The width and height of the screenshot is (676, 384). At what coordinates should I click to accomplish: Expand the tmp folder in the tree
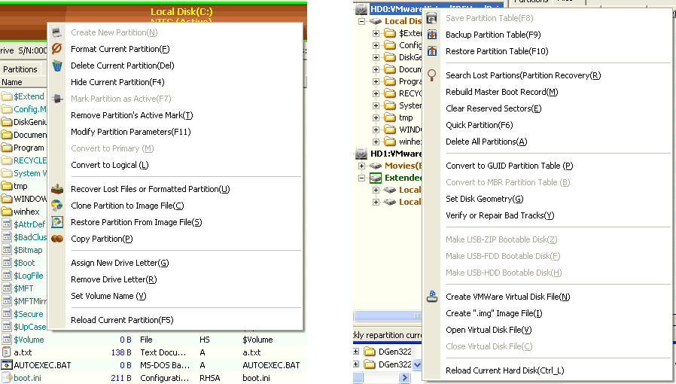coord(376,117)
